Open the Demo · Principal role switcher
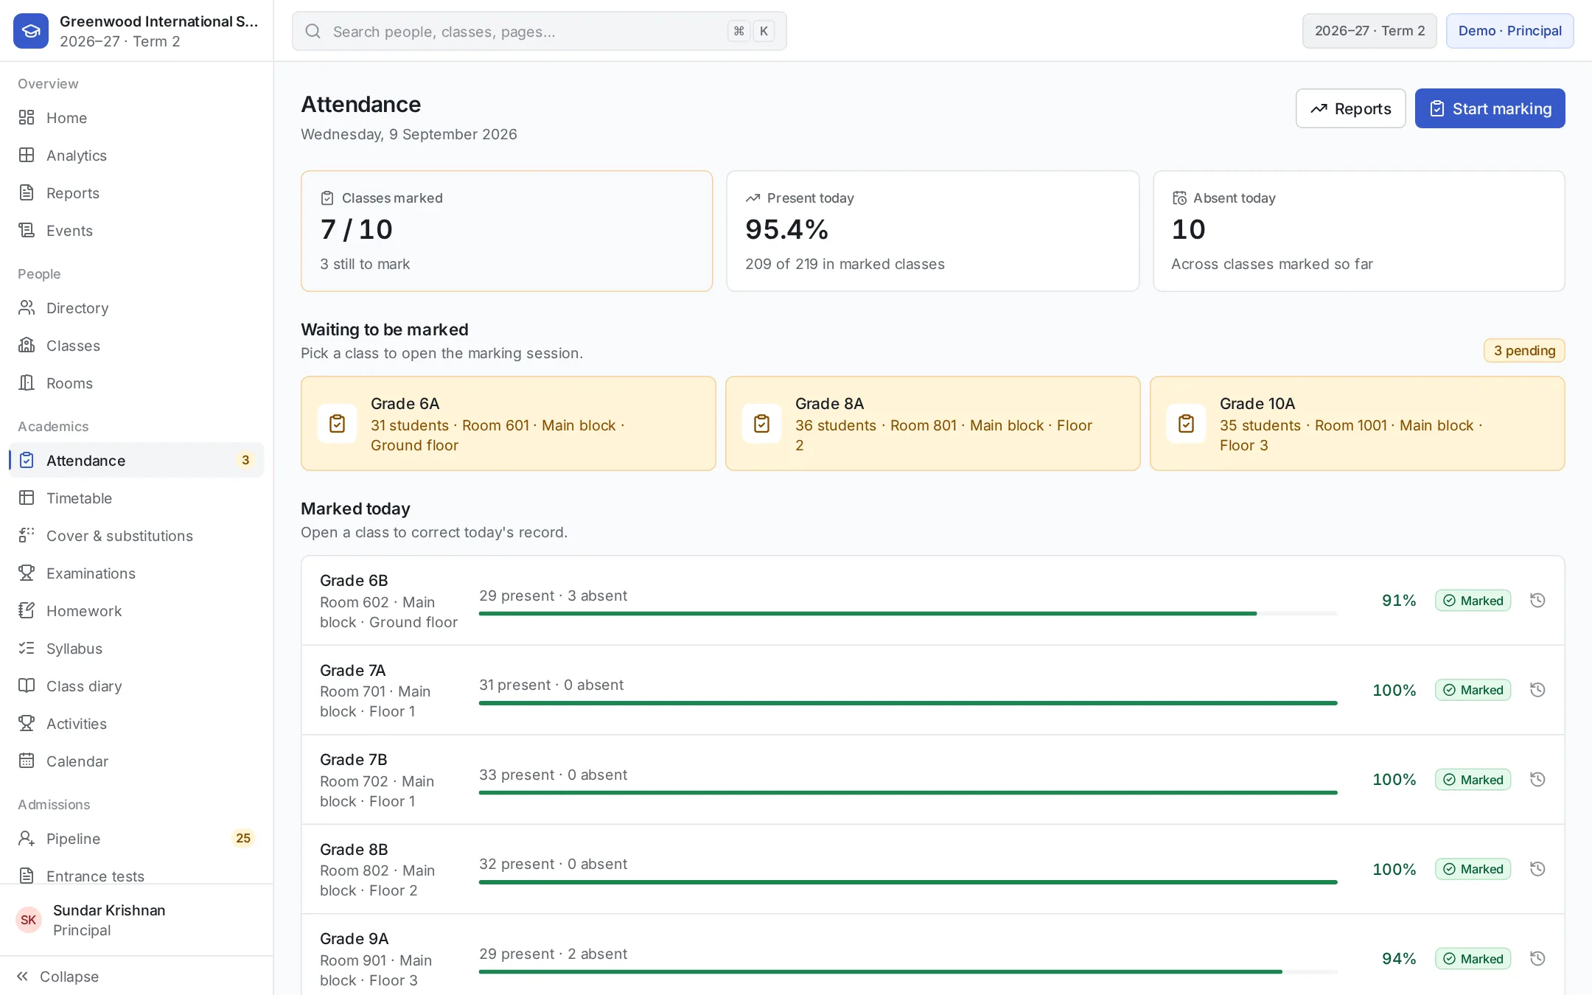 pyautogui.click(x=1509, y=31)
